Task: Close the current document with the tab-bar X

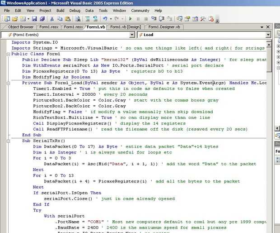Action: coord(268,27)
